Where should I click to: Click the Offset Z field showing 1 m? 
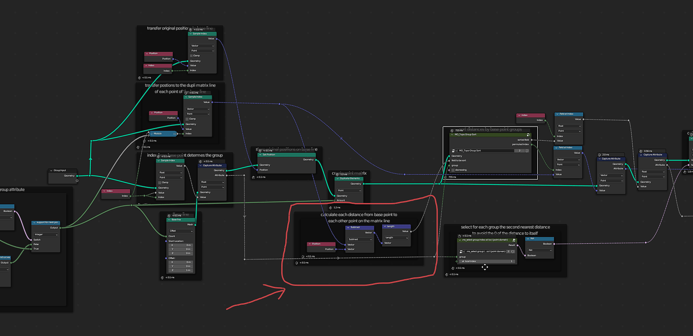(181, 270)
